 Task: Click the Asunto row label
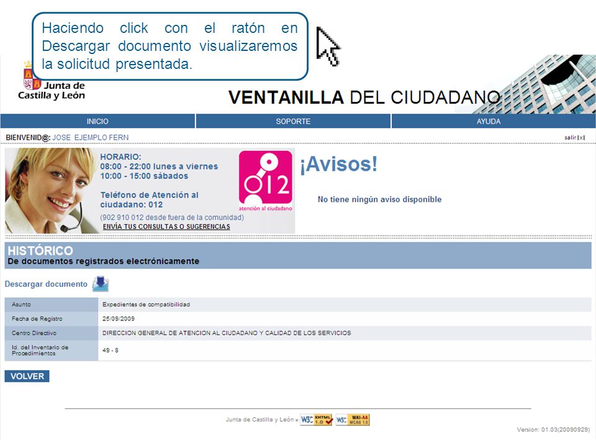coord(21,304)
